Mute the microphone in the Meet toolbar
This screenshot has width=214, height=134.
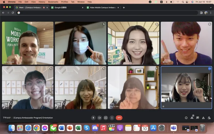[93, 118]
